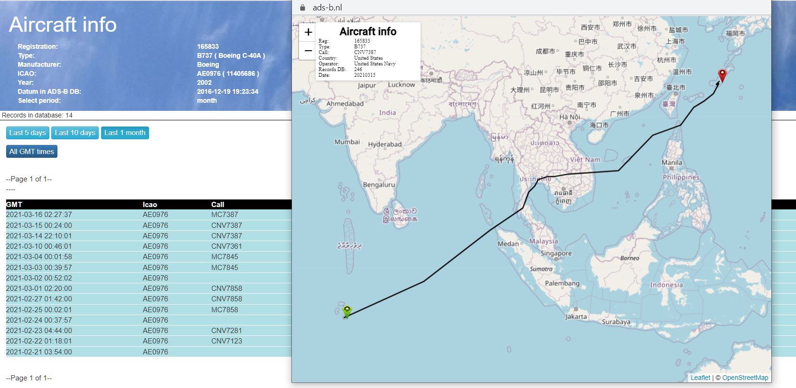Image resolution: width=796 pixels, height=388 pixels.
Task: Show records from Last 5 days
Action: tap(28, 133)
